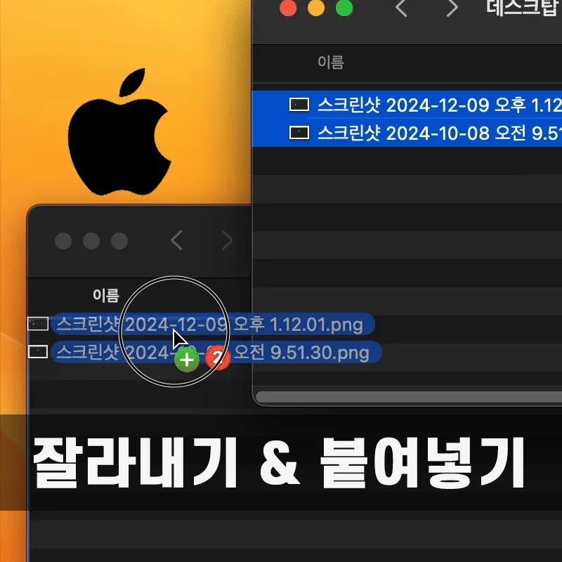Click the back chevron in the front Finder window
Screen dimensions: 562x562
[176, 240]
